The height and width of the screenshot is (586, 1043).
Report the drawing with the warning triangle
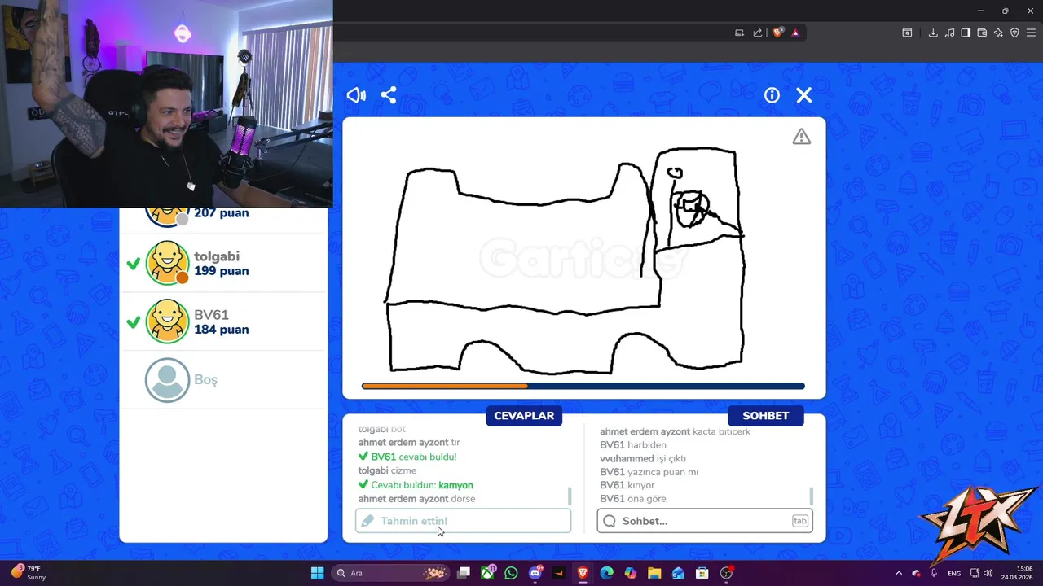tap(802, 137)
